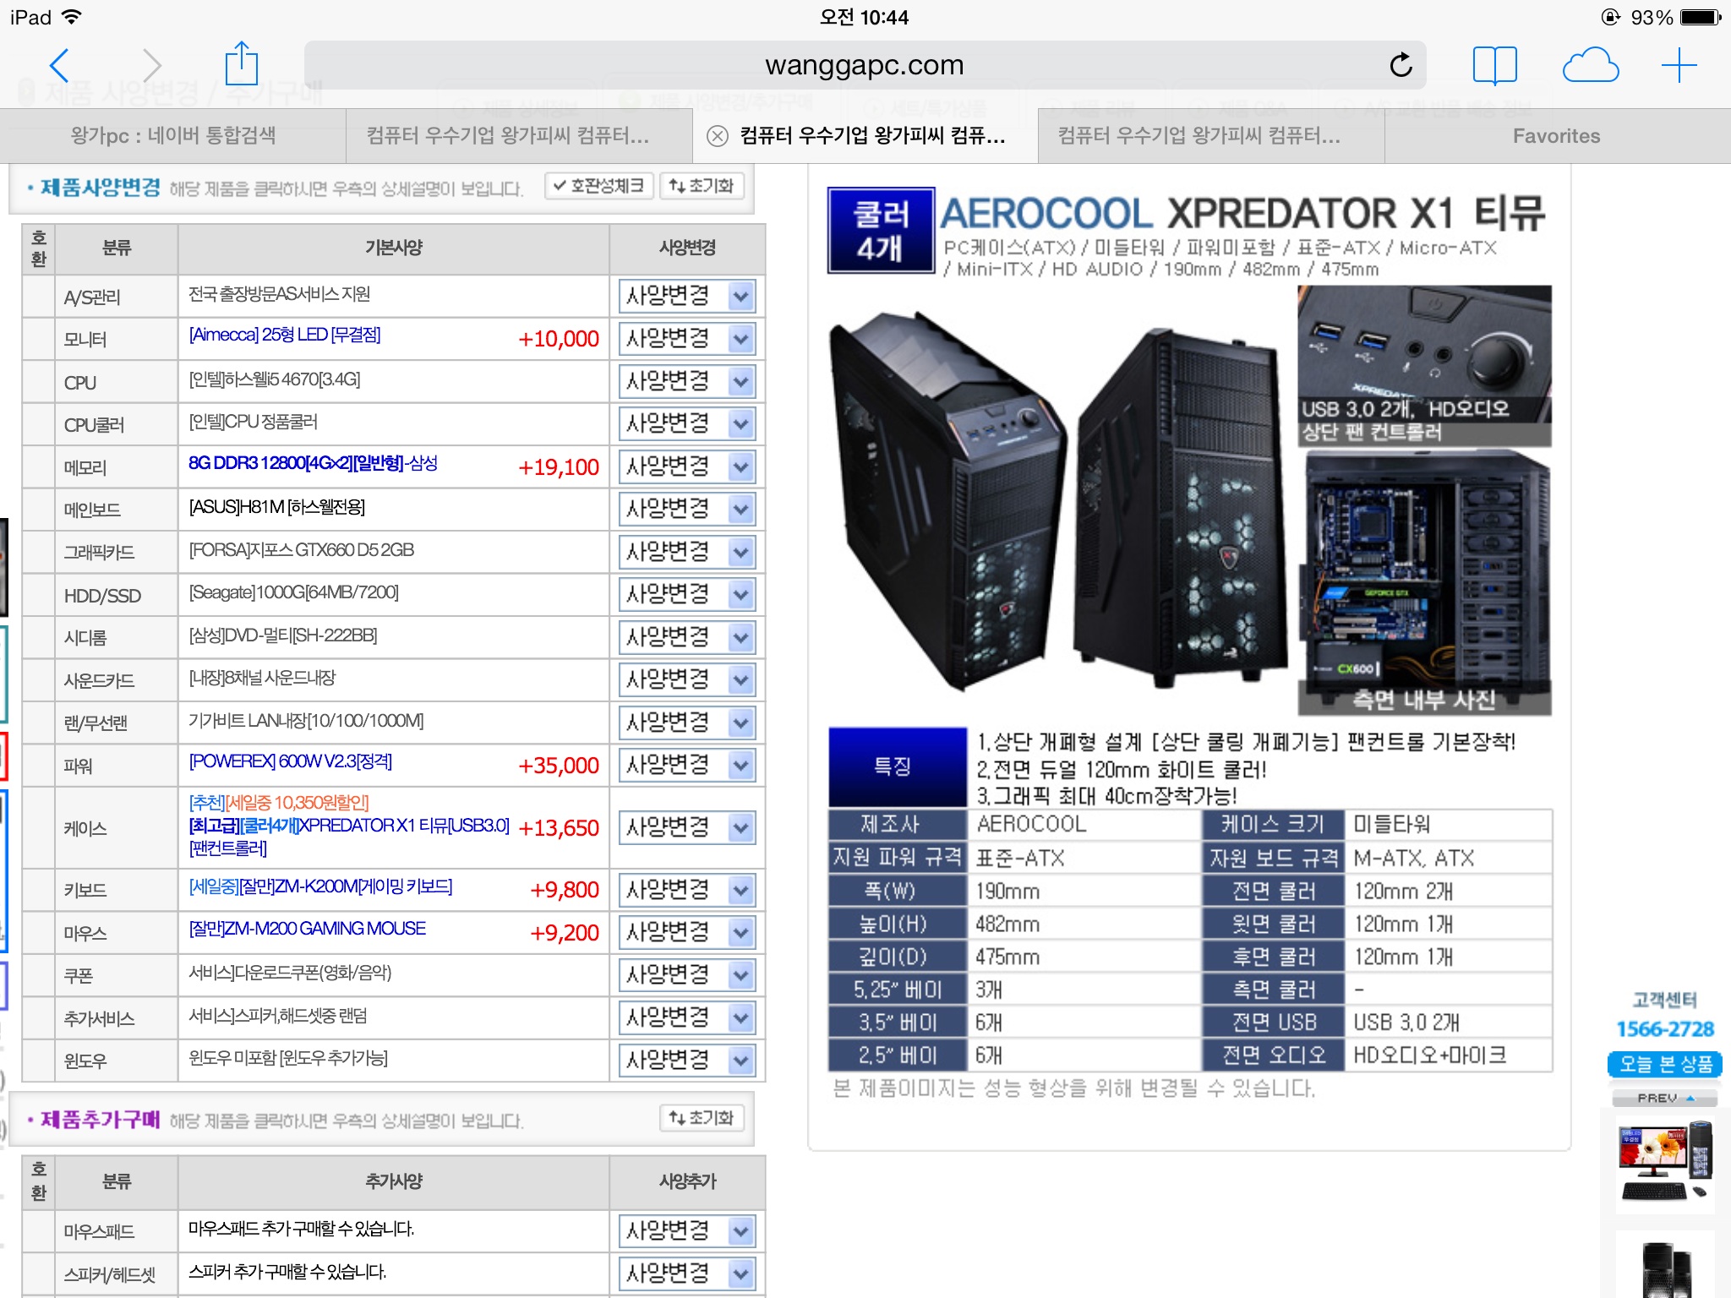Open the 사양변경 dropdown for 파워
This screenshot has width=1731, height=1298.
(686, 766)
